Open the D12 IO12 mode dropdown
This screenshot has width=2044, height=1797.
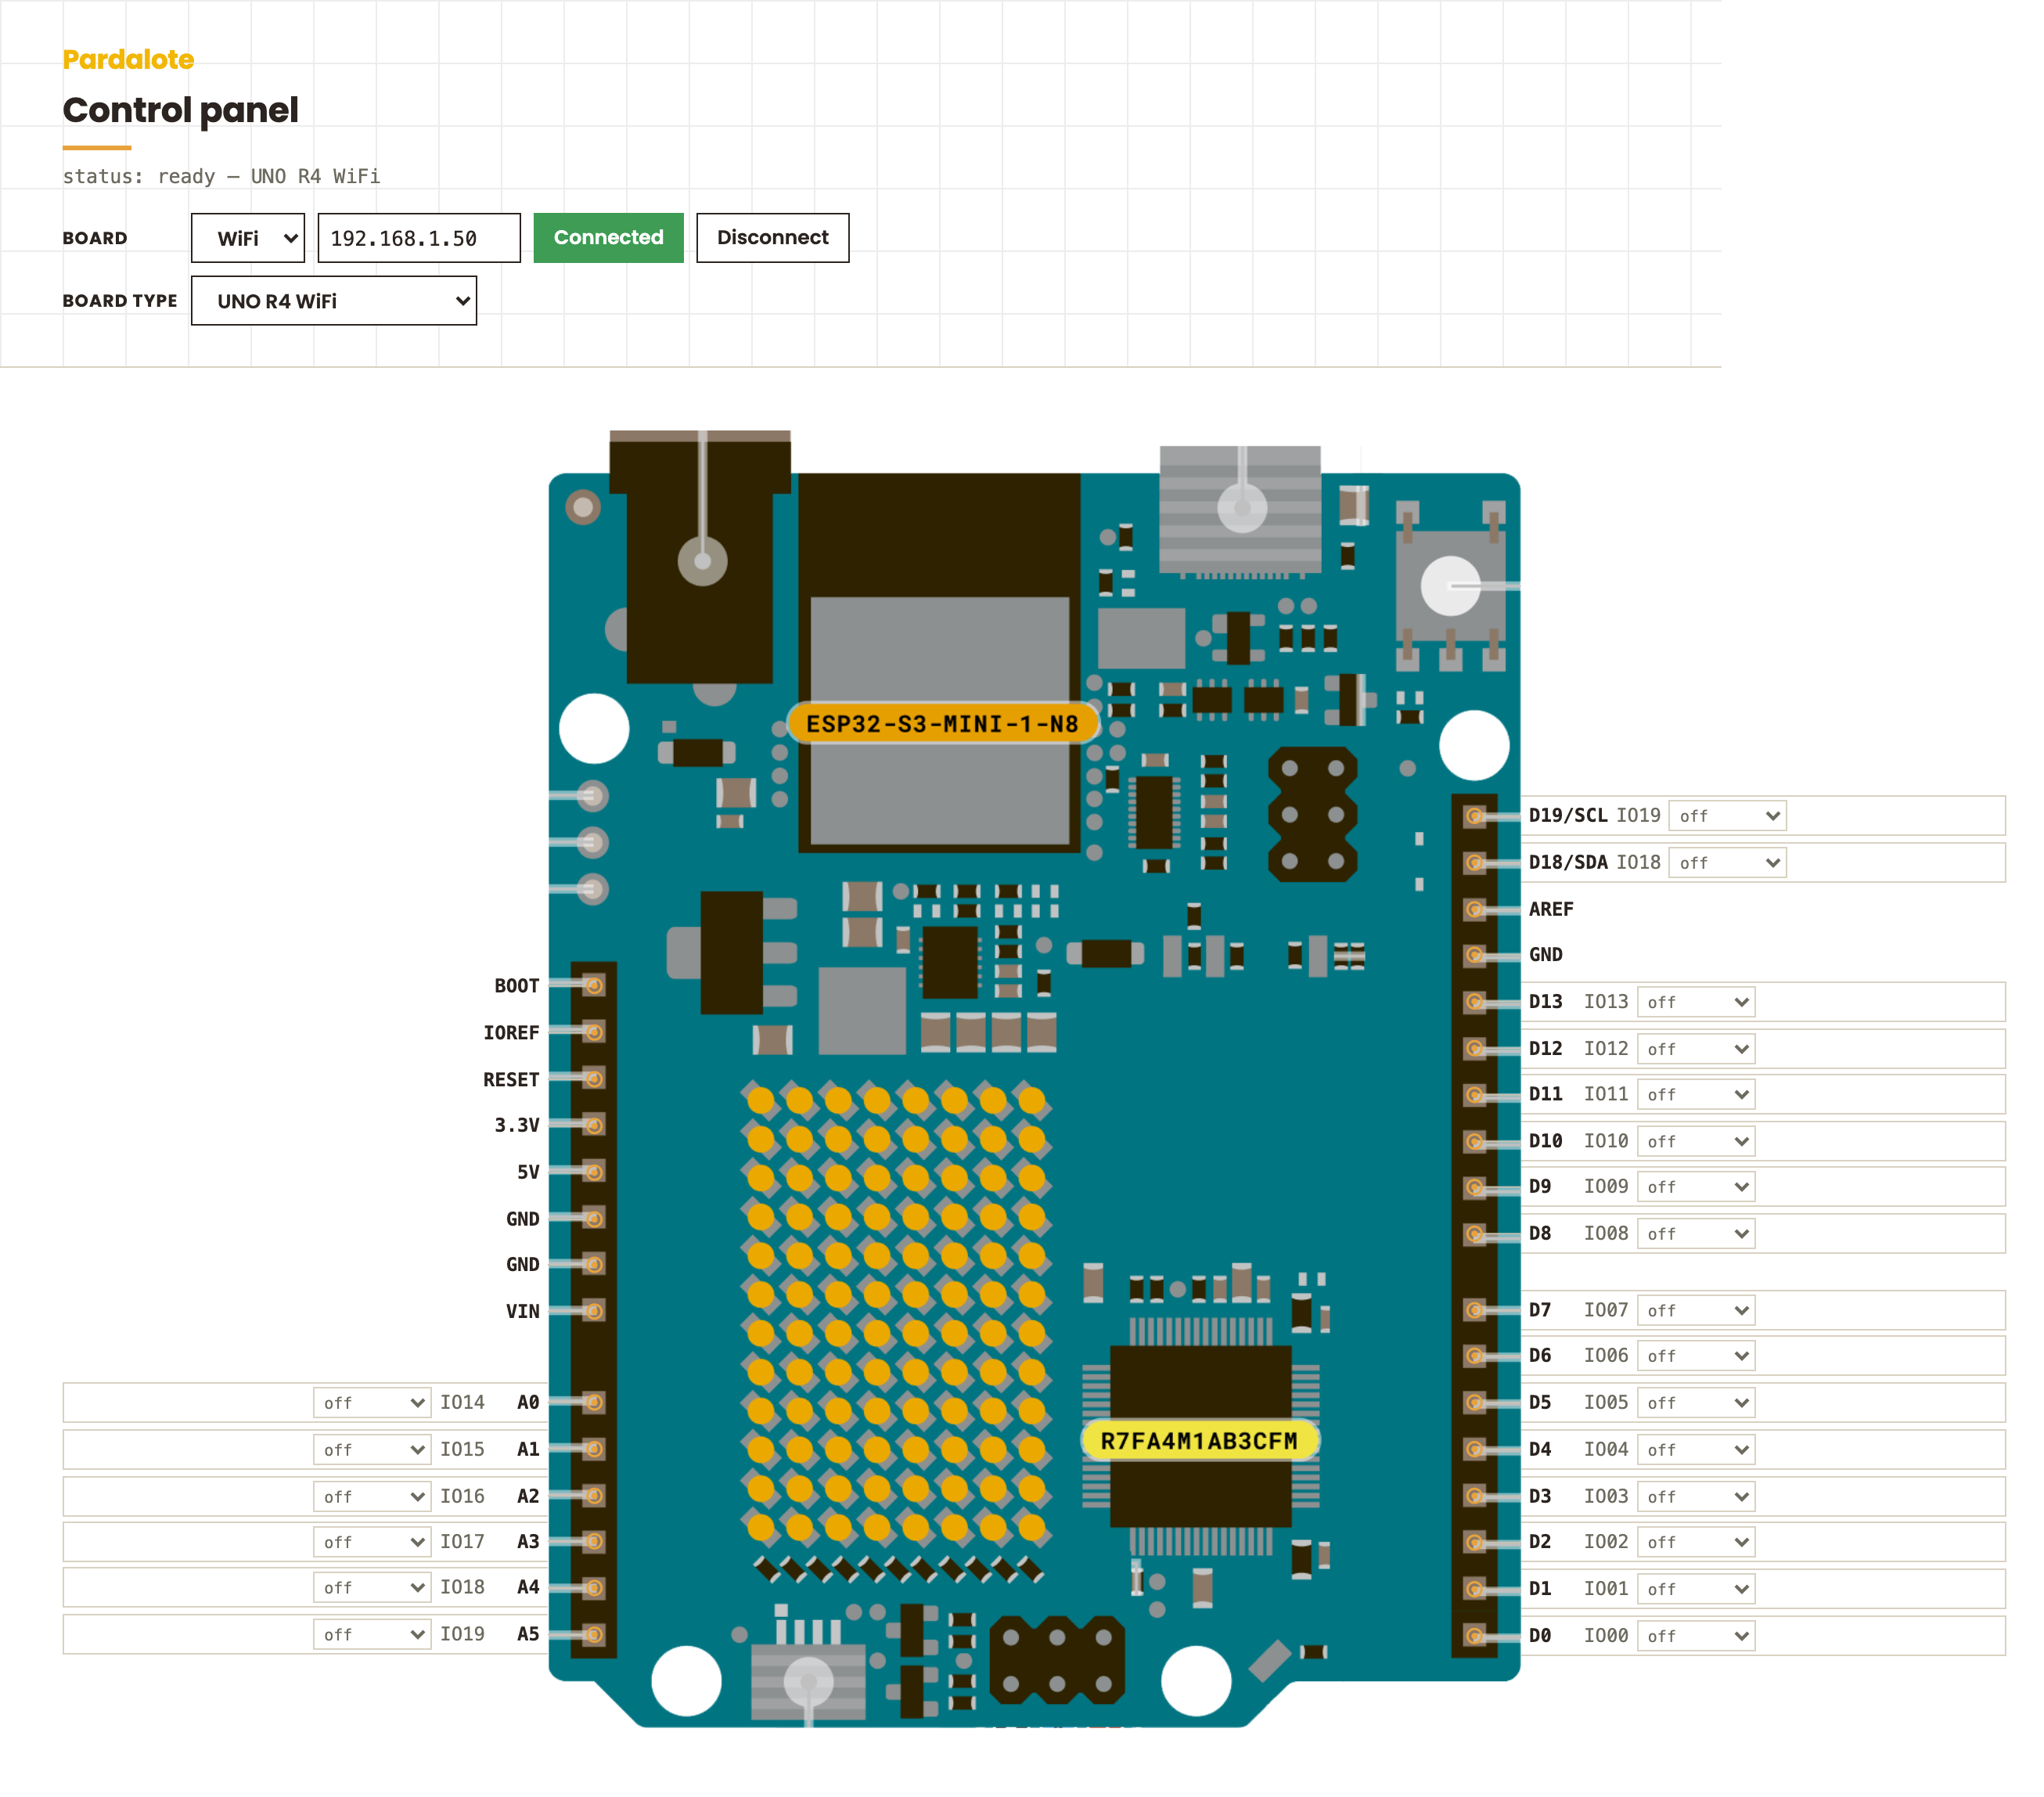click(1696, 1049)
